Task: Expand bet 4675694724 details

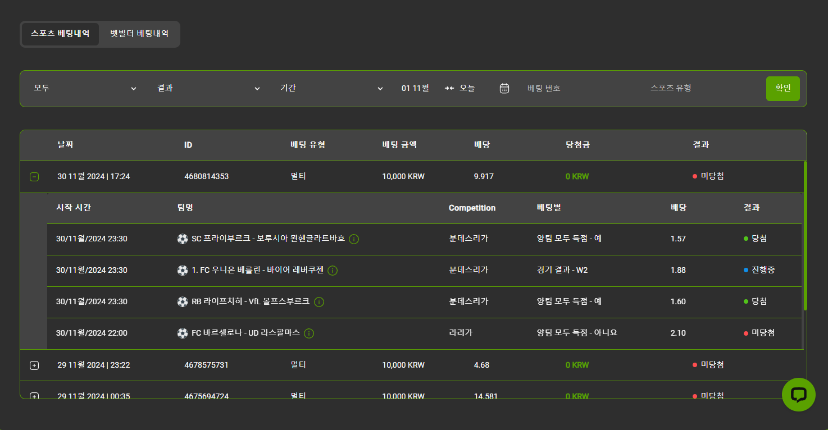Action: (34, 396)
